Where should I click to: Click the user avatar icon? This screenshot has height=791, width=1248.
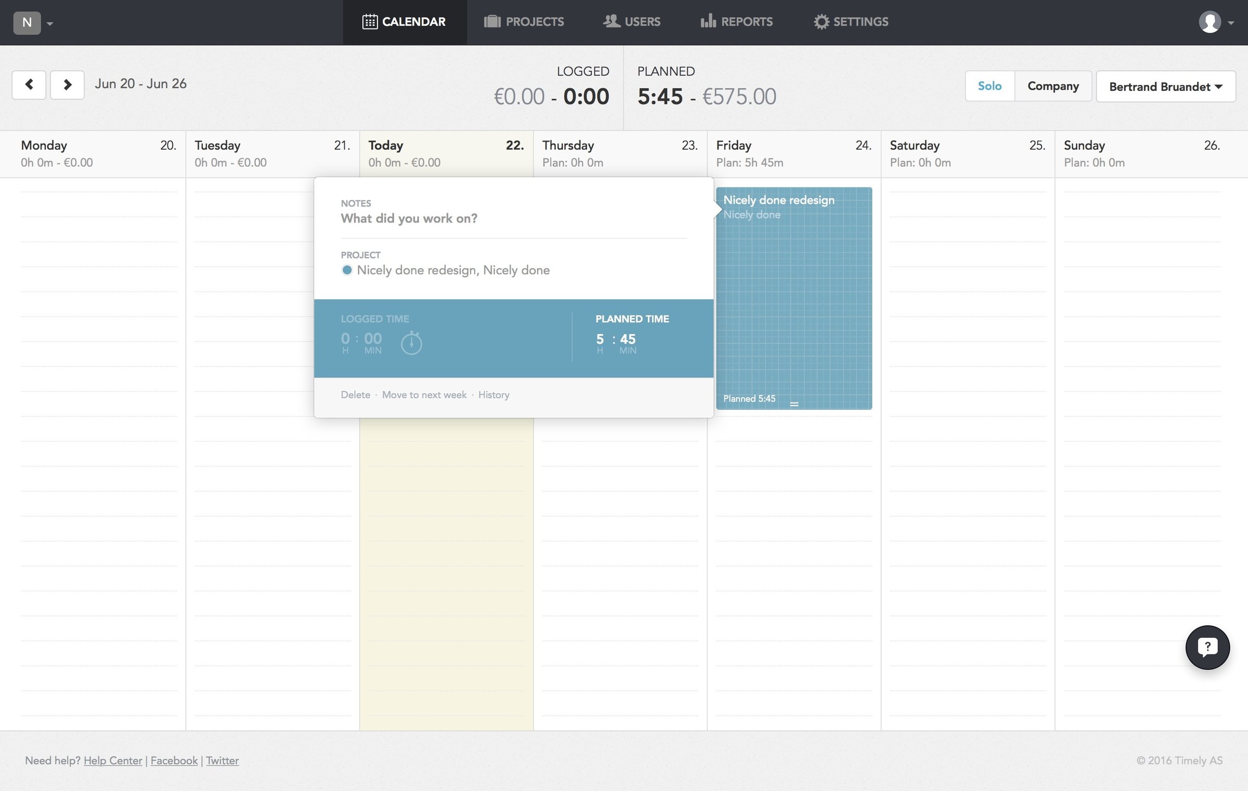click(x=1210, y=22)
